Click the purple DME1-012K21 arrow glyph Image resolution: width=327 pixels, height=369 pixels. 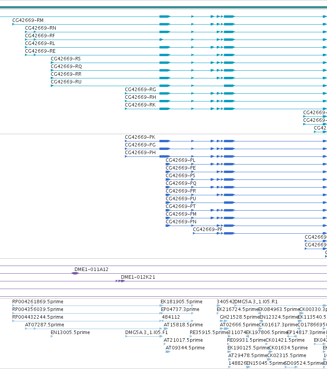120,281
